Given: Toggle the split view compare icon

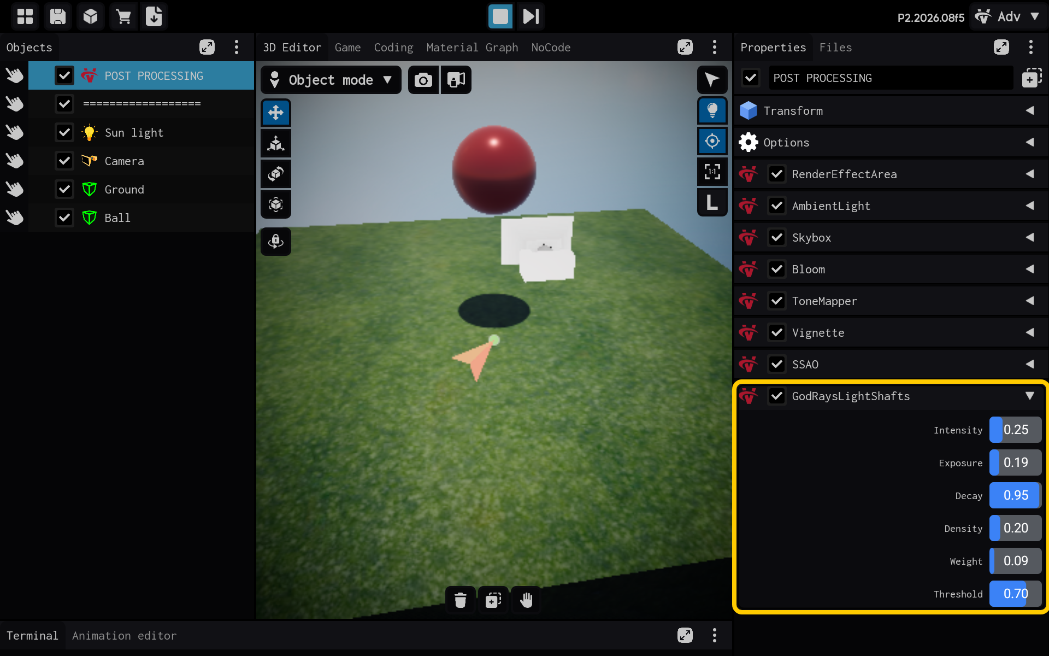Looking at the screenshot, I should pyautogui.click(x=456, y=80).
